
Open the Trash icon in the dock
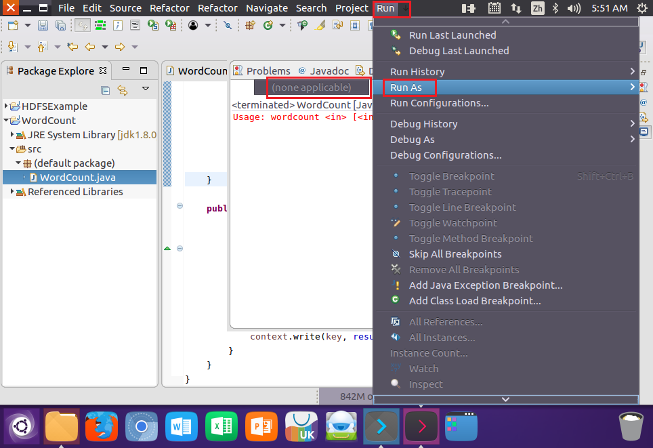(631, 426)
